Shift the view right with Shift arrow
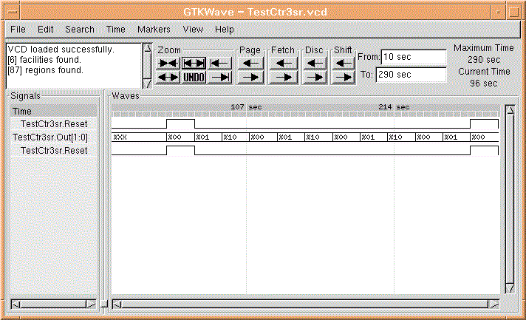 pos(344,78)
